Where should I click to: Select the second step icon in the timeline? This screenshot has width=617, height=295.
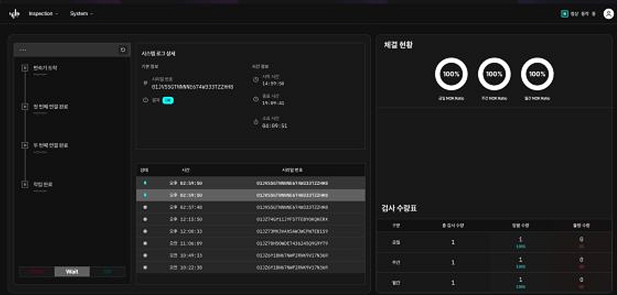[24, 106]
